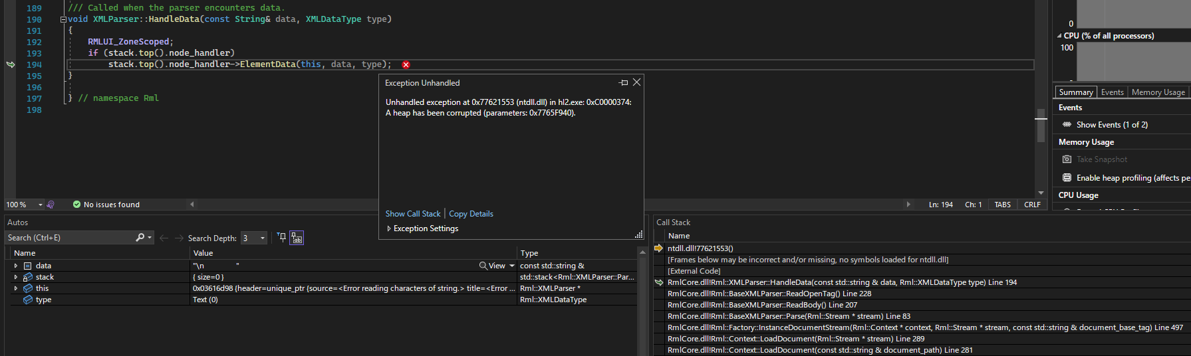Click the stack variable's locked cube icon
Screen dimensions: 1191x356
28,277
